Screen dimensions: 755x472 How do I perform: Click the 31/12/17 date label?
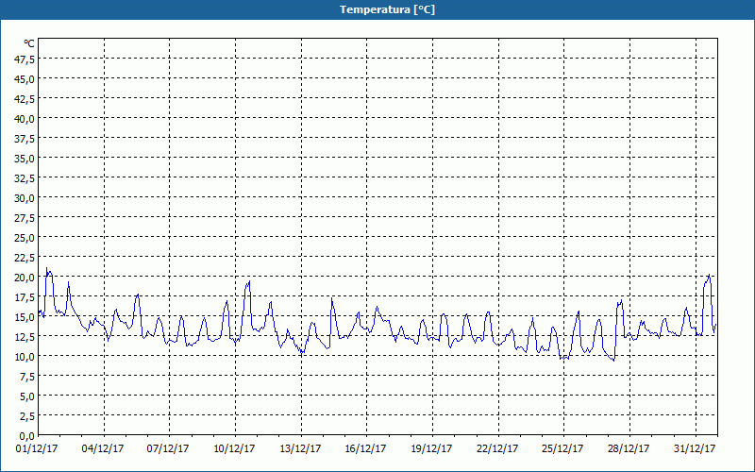point(695,448)
